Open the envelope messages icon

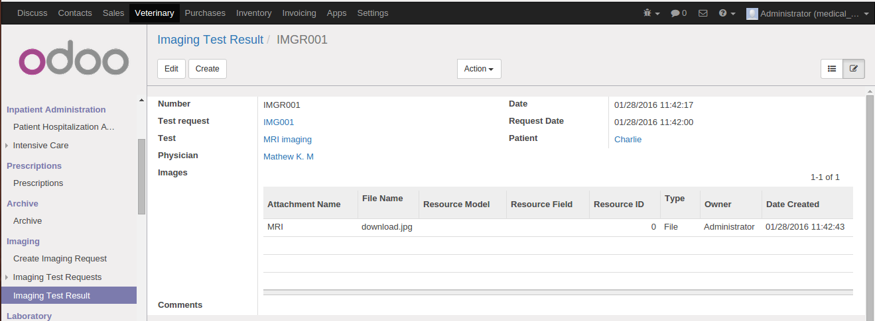tap(703, 13)
